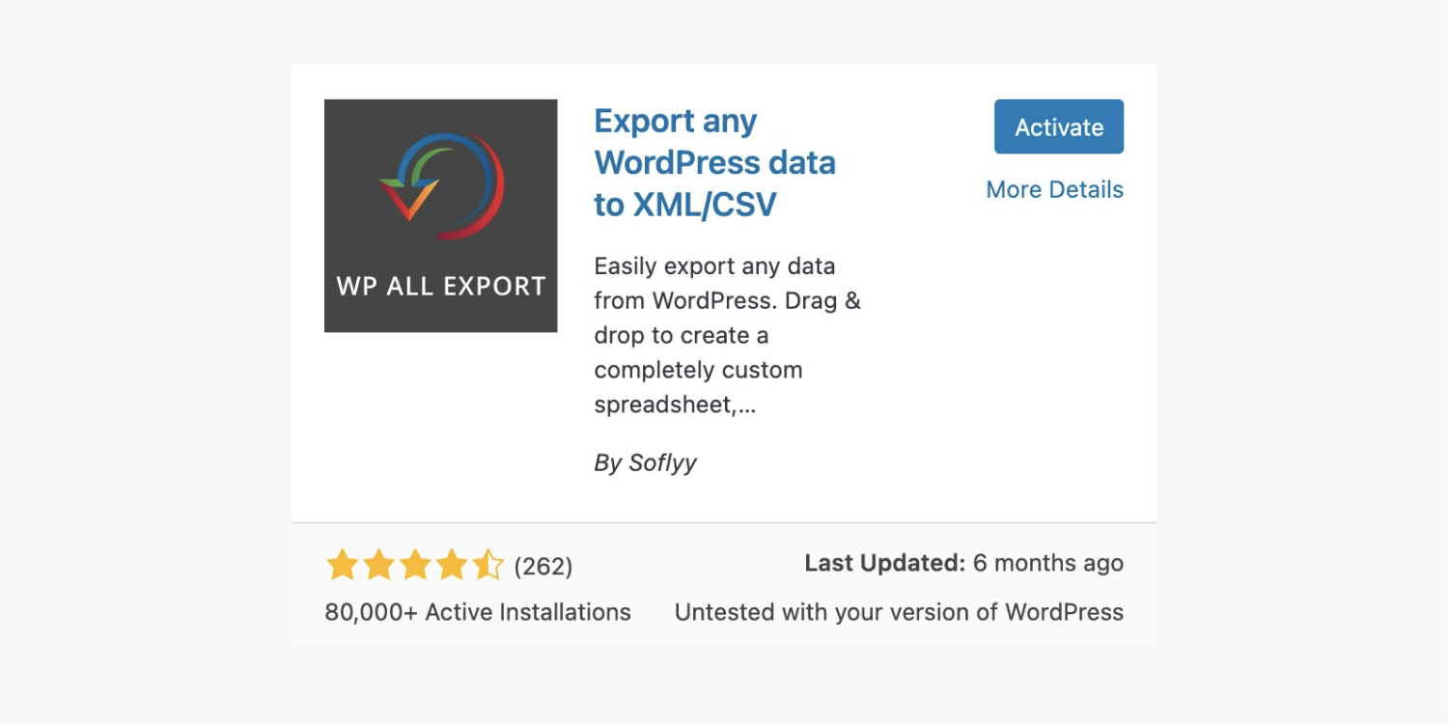The image size is (1449, 725).
Task: Click the first rating star
Action: (x=342, y=565)
